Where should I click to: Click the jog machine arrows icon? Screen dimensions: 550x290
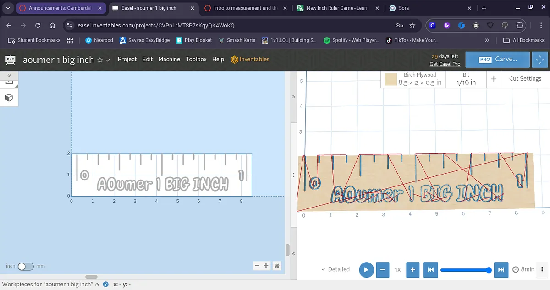540,60
